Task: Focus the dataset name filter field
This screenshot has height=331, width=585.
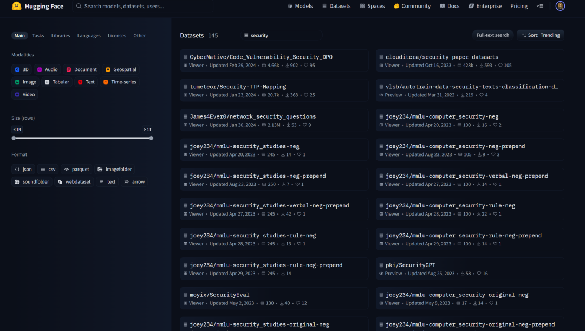Action: (x=282, y=35)
